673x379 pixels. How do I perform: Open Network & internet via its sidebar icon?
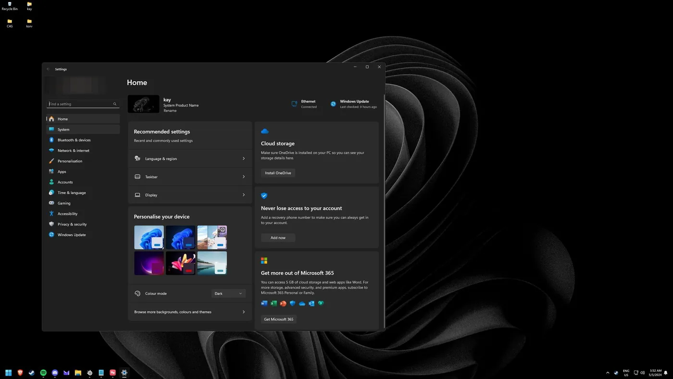[51, 151]
